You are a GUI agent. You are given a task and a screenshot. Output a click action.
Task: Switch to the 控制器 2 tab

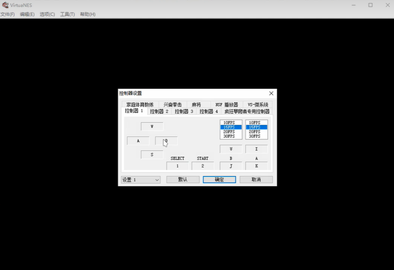tap(159, 111)
